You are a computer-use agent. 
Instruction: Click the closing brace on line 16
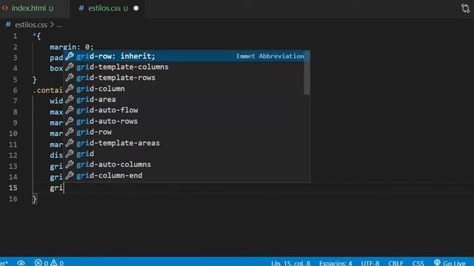(x=35, y=199)
